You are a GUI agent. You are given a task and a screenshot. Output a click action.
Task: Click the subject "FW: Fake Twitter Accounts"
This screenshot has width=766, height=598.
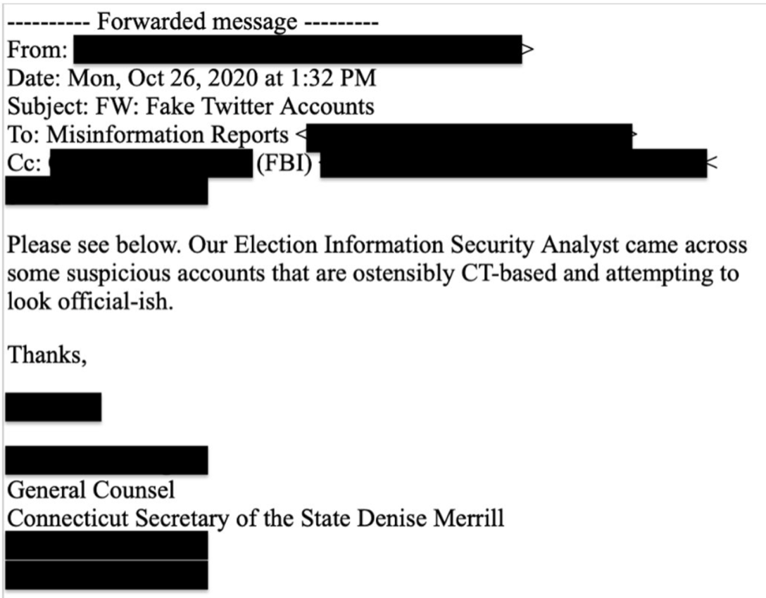[232, 106]
